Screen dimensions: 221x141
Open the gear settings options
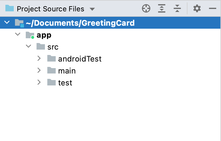click(197, 9)
